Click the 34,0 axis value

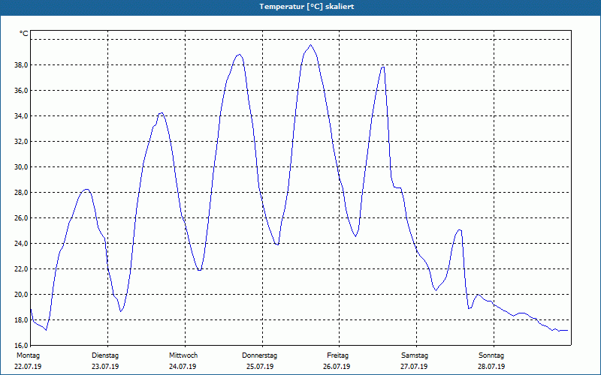point(21,116)
